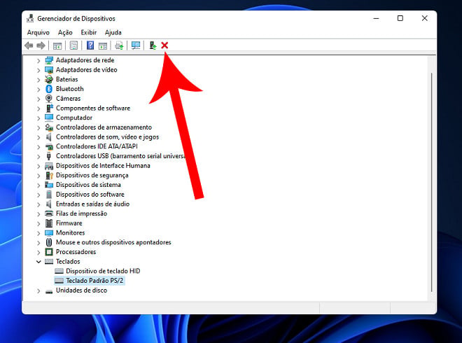Expand the Câmeras category chevron
Viewport: 462px width, 343px height.
[x=38, y=99]
